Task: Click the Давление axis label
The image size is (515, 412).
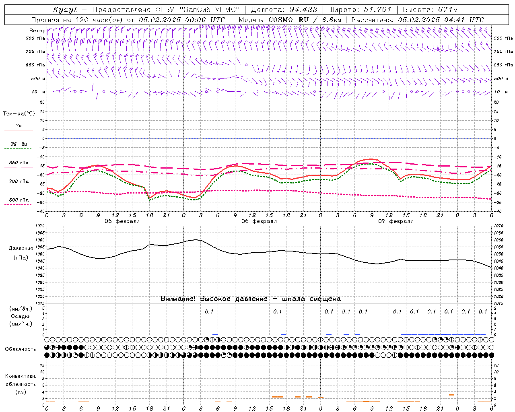Action: [x=21, y=248]
